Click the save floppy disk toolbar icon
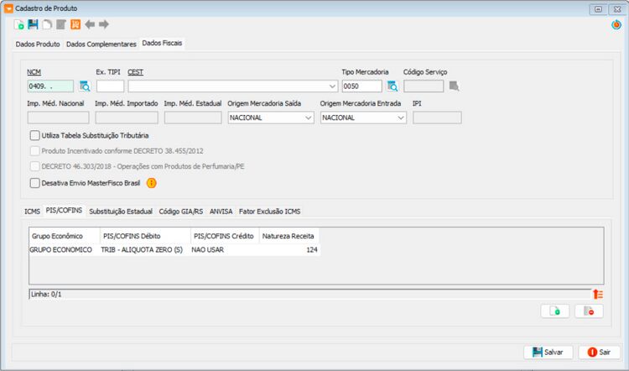 click(x=33, y=24)
